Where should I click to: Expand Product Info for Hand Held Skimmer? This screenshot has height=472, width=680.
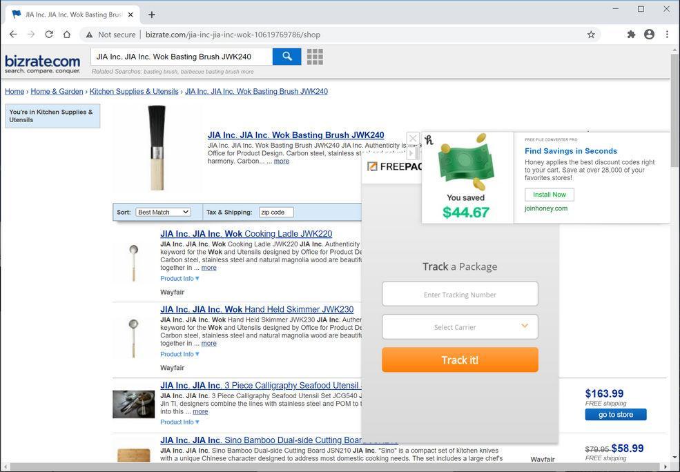179,354
